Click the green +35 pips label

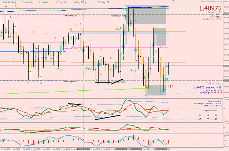pyautogui.click(x=133, y=70)
